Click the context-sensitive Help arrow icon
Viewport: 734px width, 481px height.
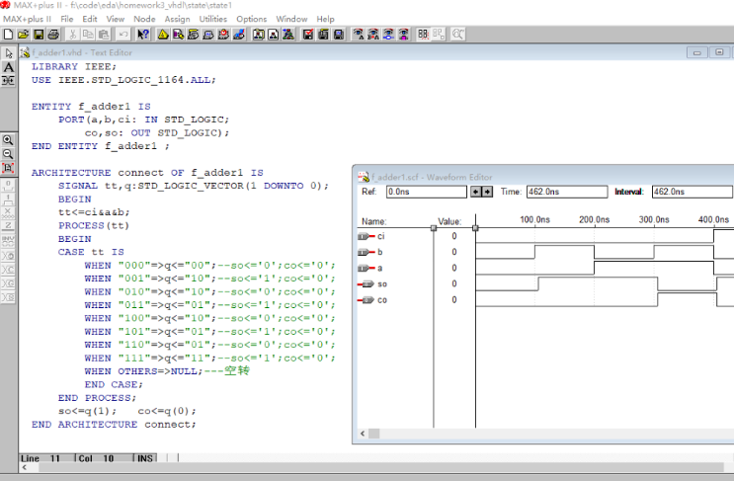click(143, 34)
